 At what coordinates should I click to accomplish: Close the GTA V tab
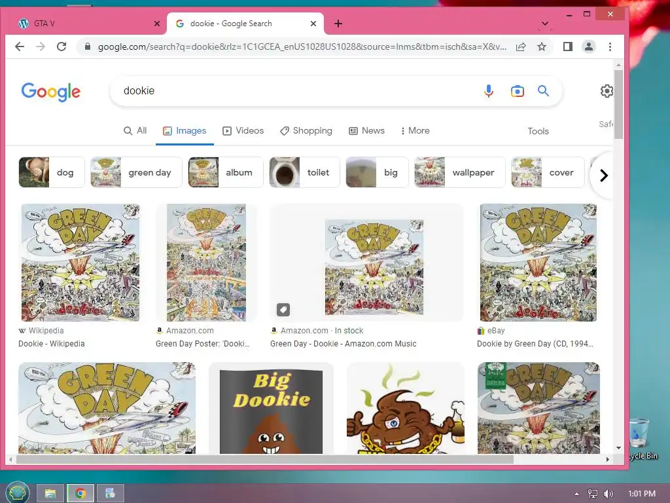click(x=157, y=24)
